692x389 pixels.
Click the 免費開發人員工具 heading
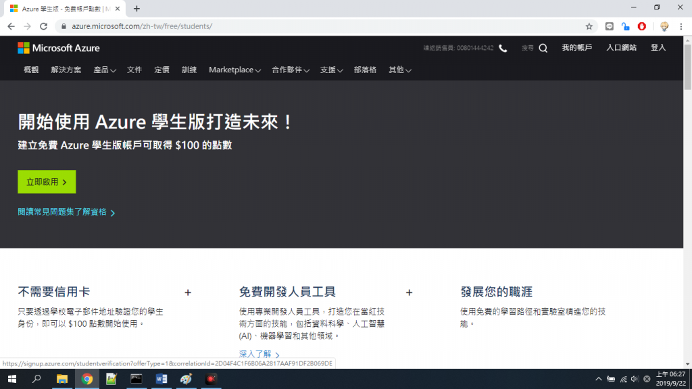287,292
